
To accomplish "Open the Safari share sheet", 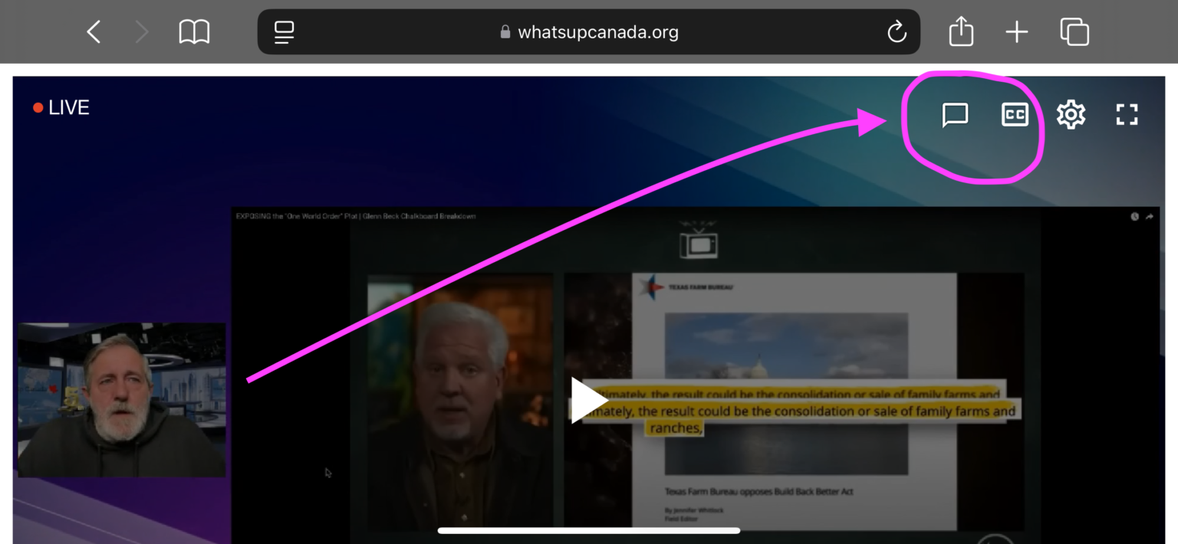I will coord(961,32).
